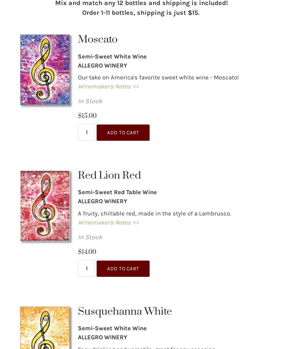Select the Red Lion Red heading
This screenshot has width=283, height=349.
pos(109,176)
